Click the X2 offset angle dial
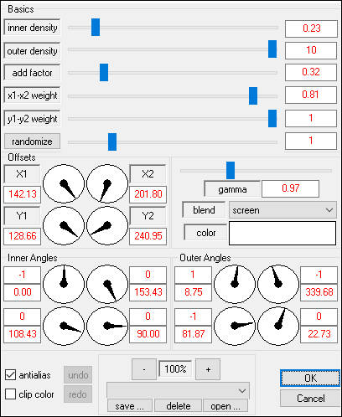The width and height of the screenshot is (342, 417). [107, 183]
